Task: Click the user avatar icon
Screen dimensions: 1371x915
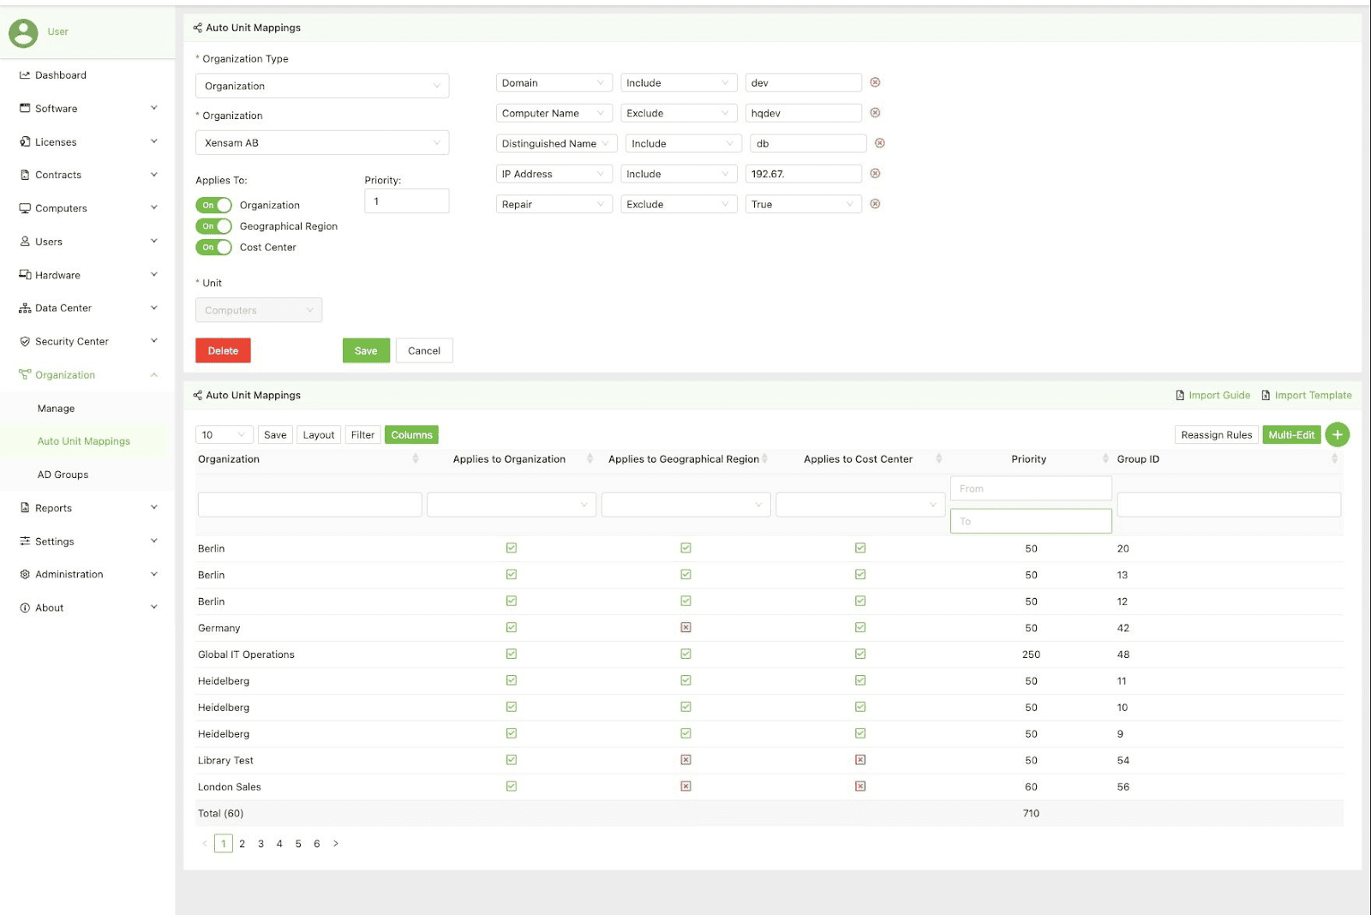Action: tap(23, 33)
